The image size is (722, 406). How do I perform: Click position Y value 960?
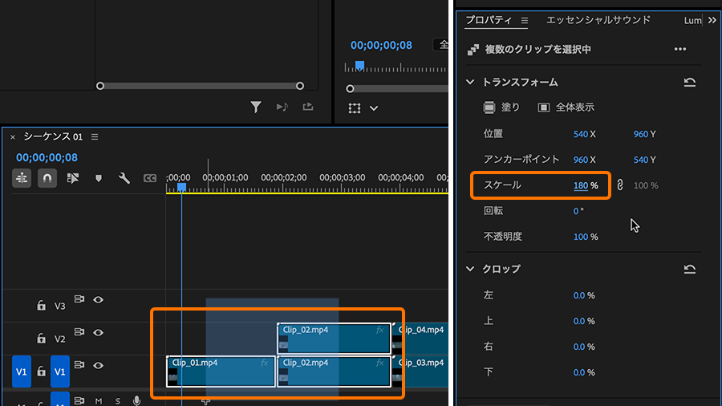[640, 135]
